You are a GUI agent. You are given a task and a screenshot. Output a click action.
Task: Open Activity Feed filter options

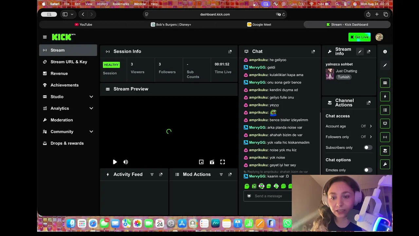[x=152, y=174]
